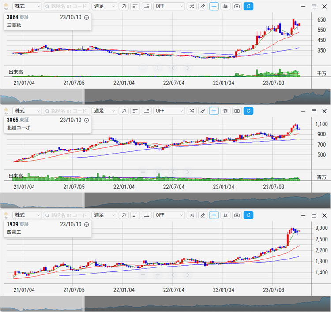The height and width of the screenshot is (312, 331).
Task: Expand the 四電工 stock info chevron
Action: click(87, 225)
